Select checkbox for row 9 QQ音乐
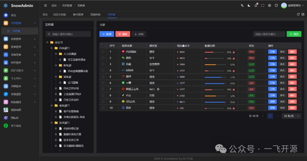This screenshot has height=161, width=307. pos(103,101)
